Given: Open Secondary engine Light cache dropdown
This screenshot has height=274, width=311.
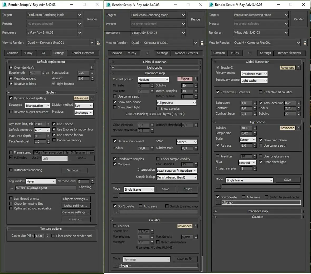Looking at the screenshot, I should pos(254,80).
